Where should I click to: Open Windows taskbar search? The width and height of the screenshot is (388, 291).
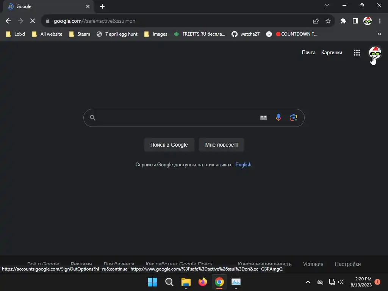coord(169,282)
